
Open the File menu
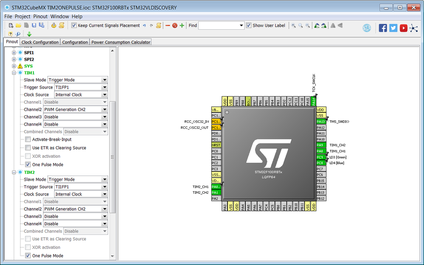(x=8, y=17)
